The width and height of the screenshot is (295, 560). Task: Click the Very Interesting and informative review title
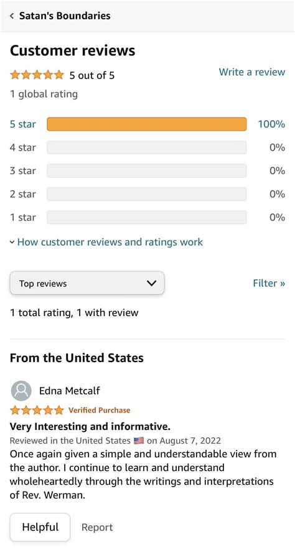90,426
